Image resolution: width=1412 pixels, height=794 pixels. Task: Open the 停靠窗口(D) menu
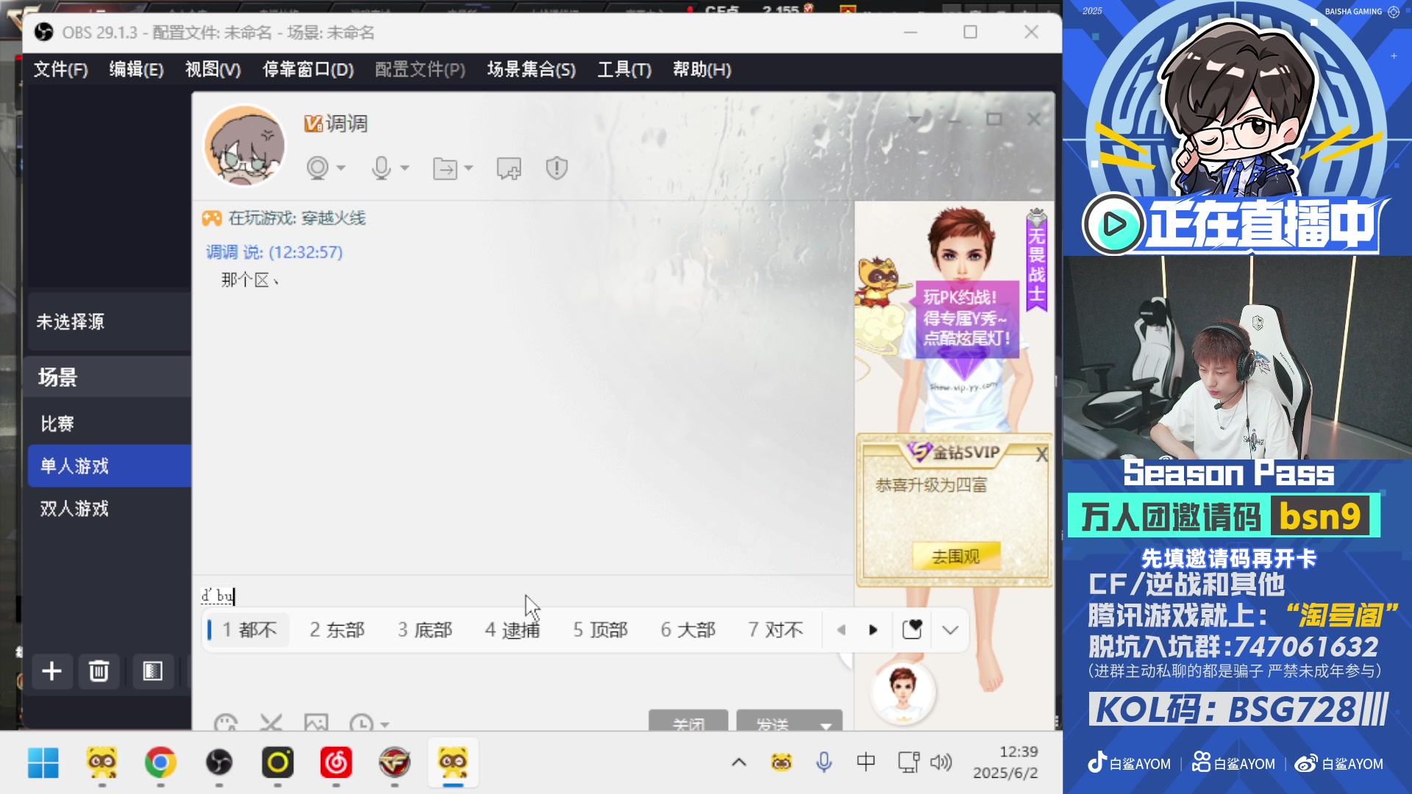point(308,70)
